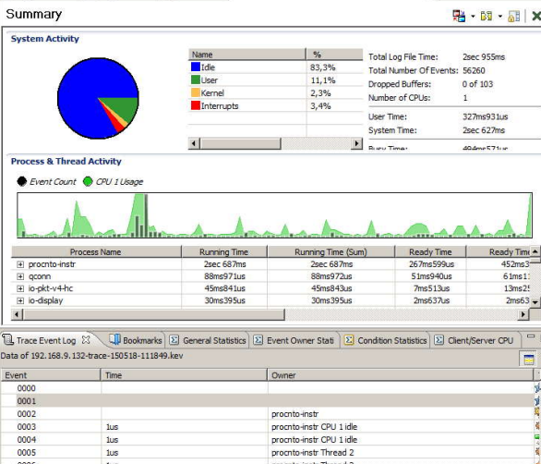This screenshot has width=541, height=464.
Task: Click left arrow of System Activity table scrollbar
Action: (194, 143)
